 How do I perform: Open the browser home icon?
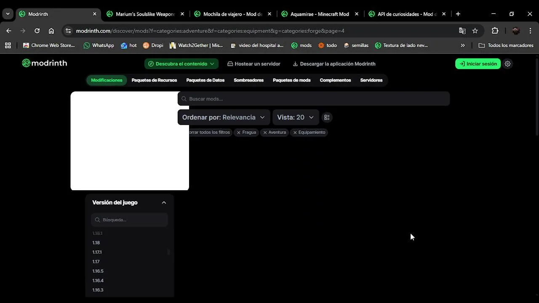pos(51,31)
